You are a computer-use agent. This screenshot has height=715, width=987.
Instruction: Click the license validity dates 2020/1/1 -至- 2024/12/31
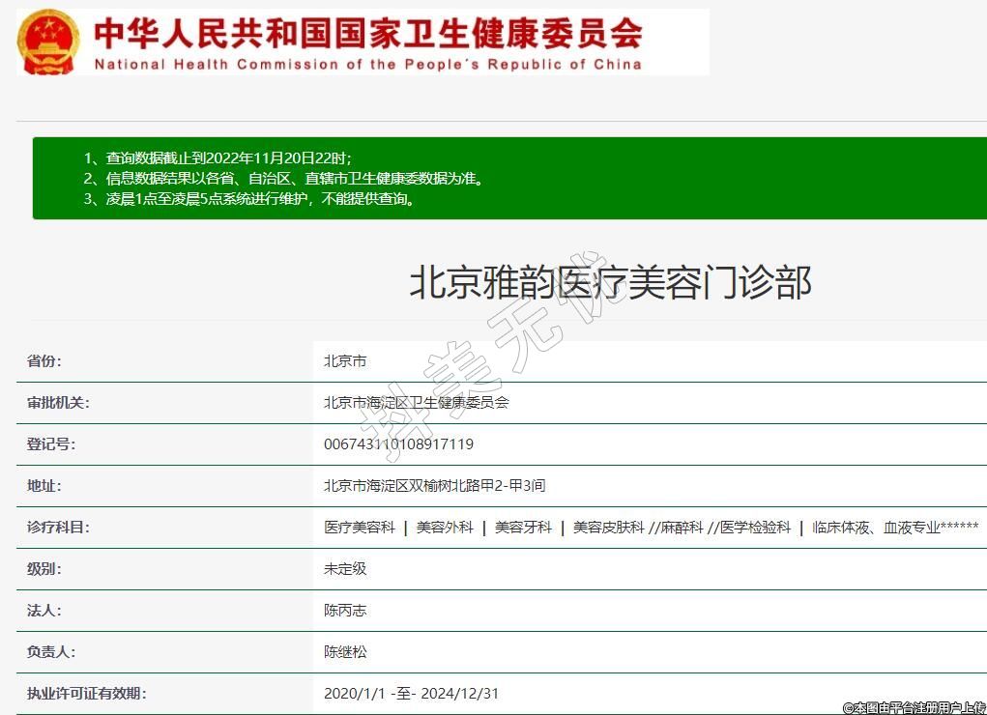pyautogui.click(x=411, y=694)
